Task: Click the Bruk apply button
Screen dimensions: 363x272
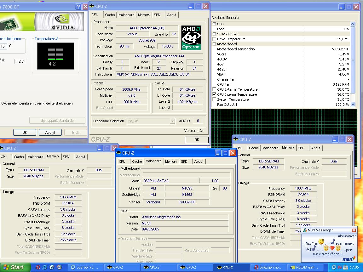Action: click(76, 132)
